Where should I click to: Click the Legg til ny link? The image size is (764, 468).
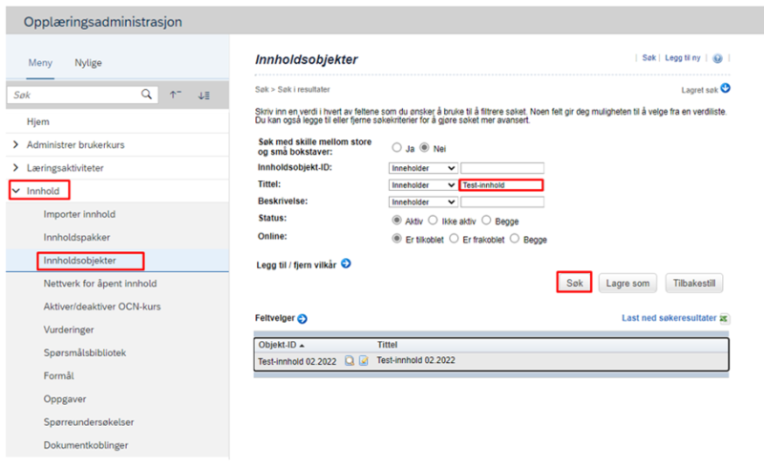click(682, 57)
